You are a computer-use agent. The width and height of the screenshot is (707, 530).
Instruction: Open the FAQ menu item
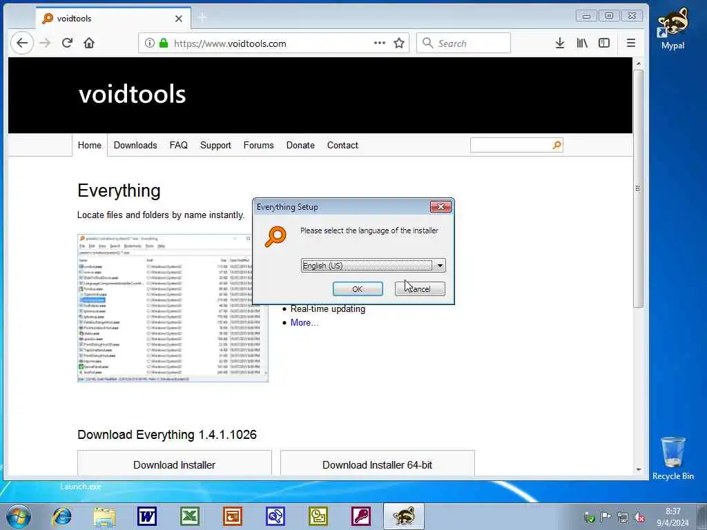[179, 145]
